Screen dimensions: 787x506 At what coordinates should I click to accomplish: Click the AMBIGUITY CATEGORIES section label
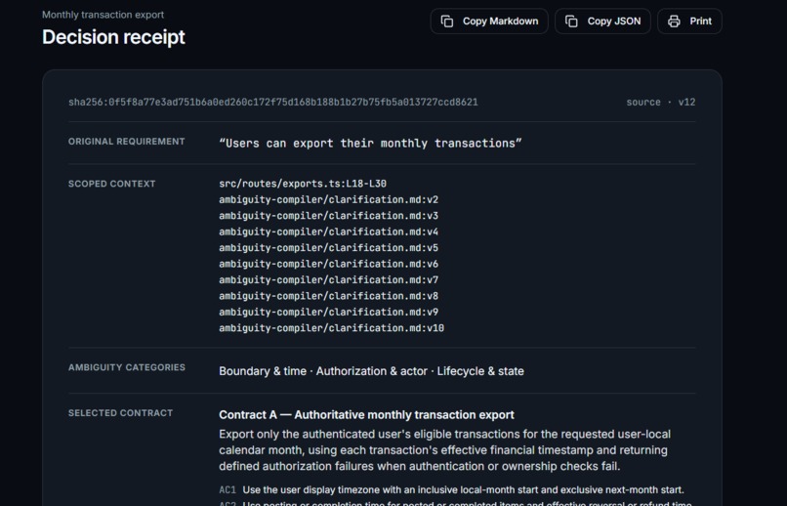[127, 367]
